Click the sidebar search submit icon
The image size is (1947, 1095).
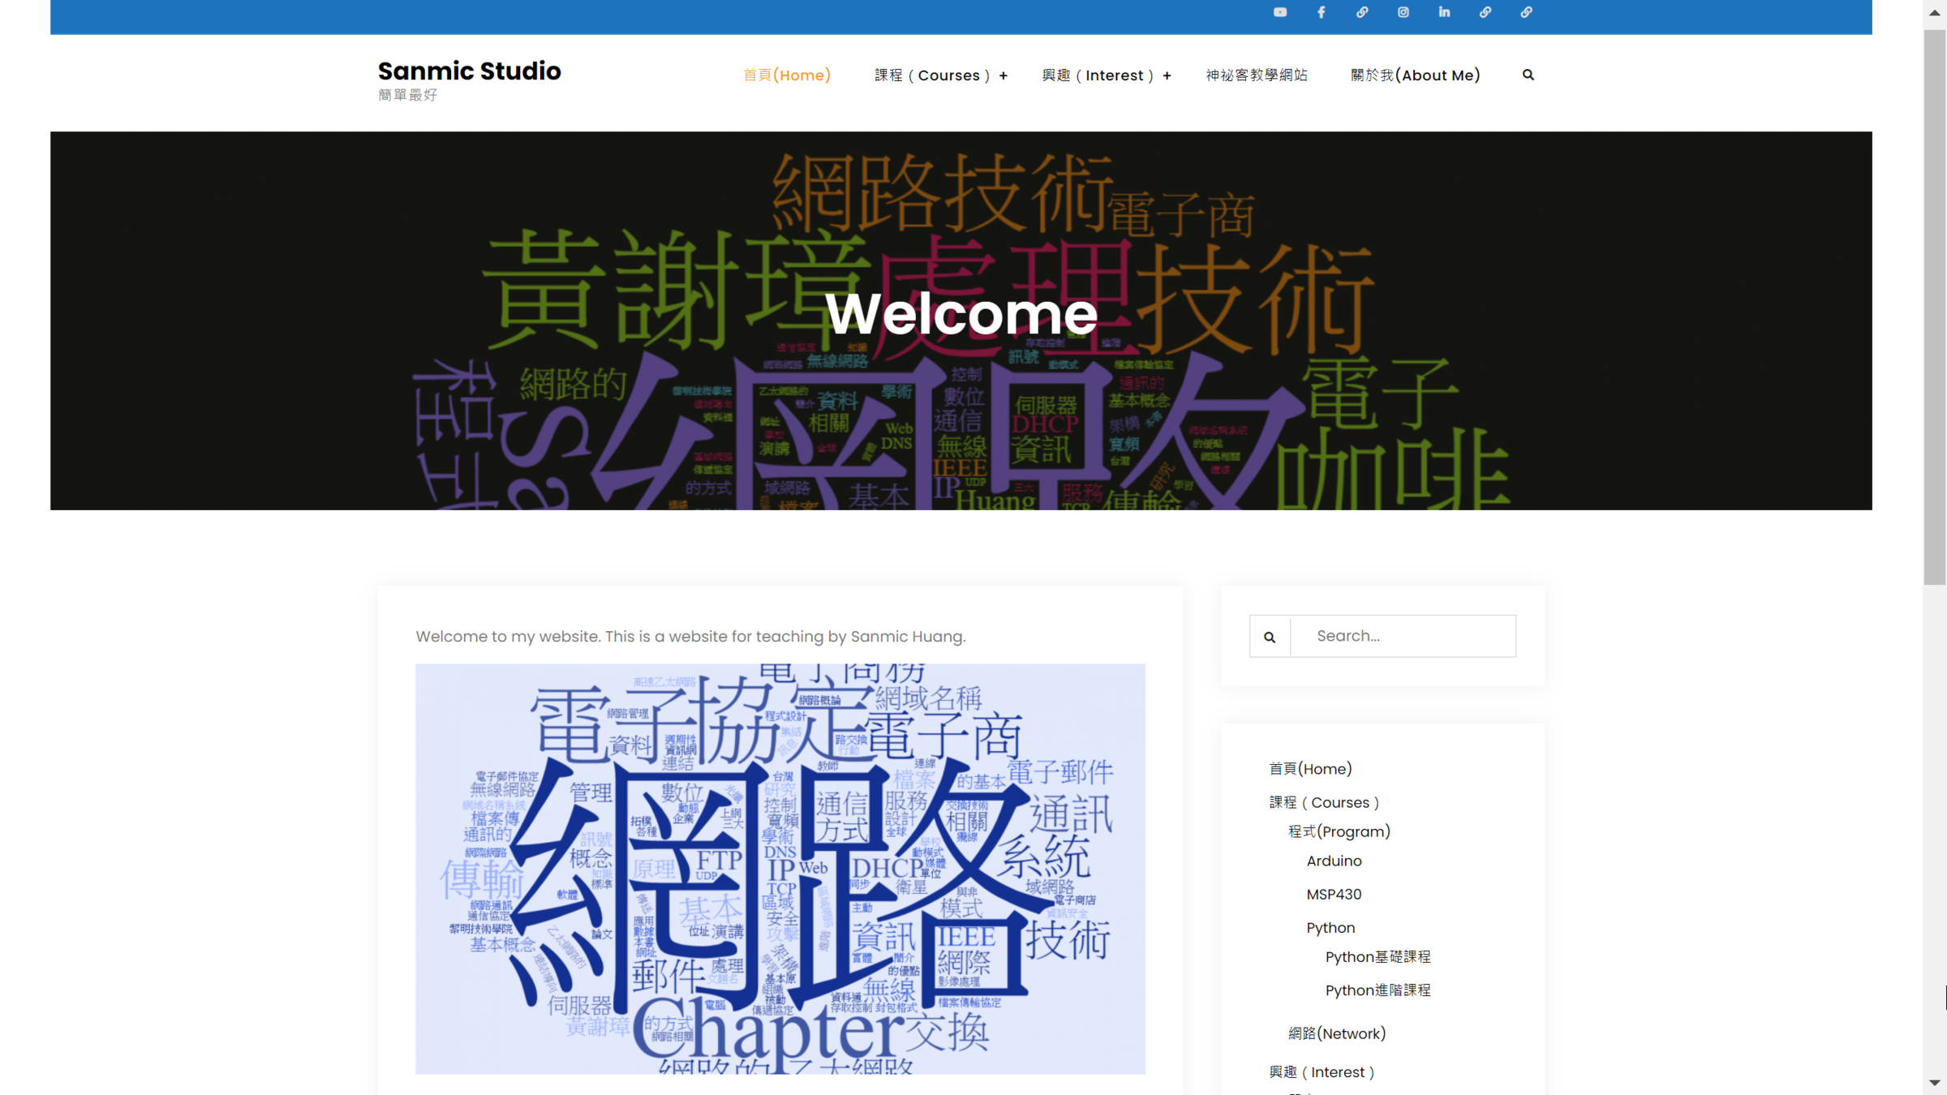[x=1270, y=637]
